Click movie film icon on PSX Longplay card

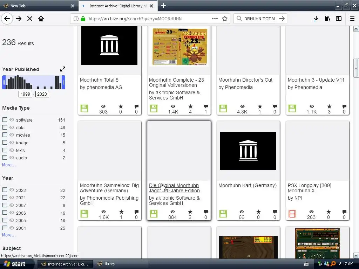click(292, 214)
